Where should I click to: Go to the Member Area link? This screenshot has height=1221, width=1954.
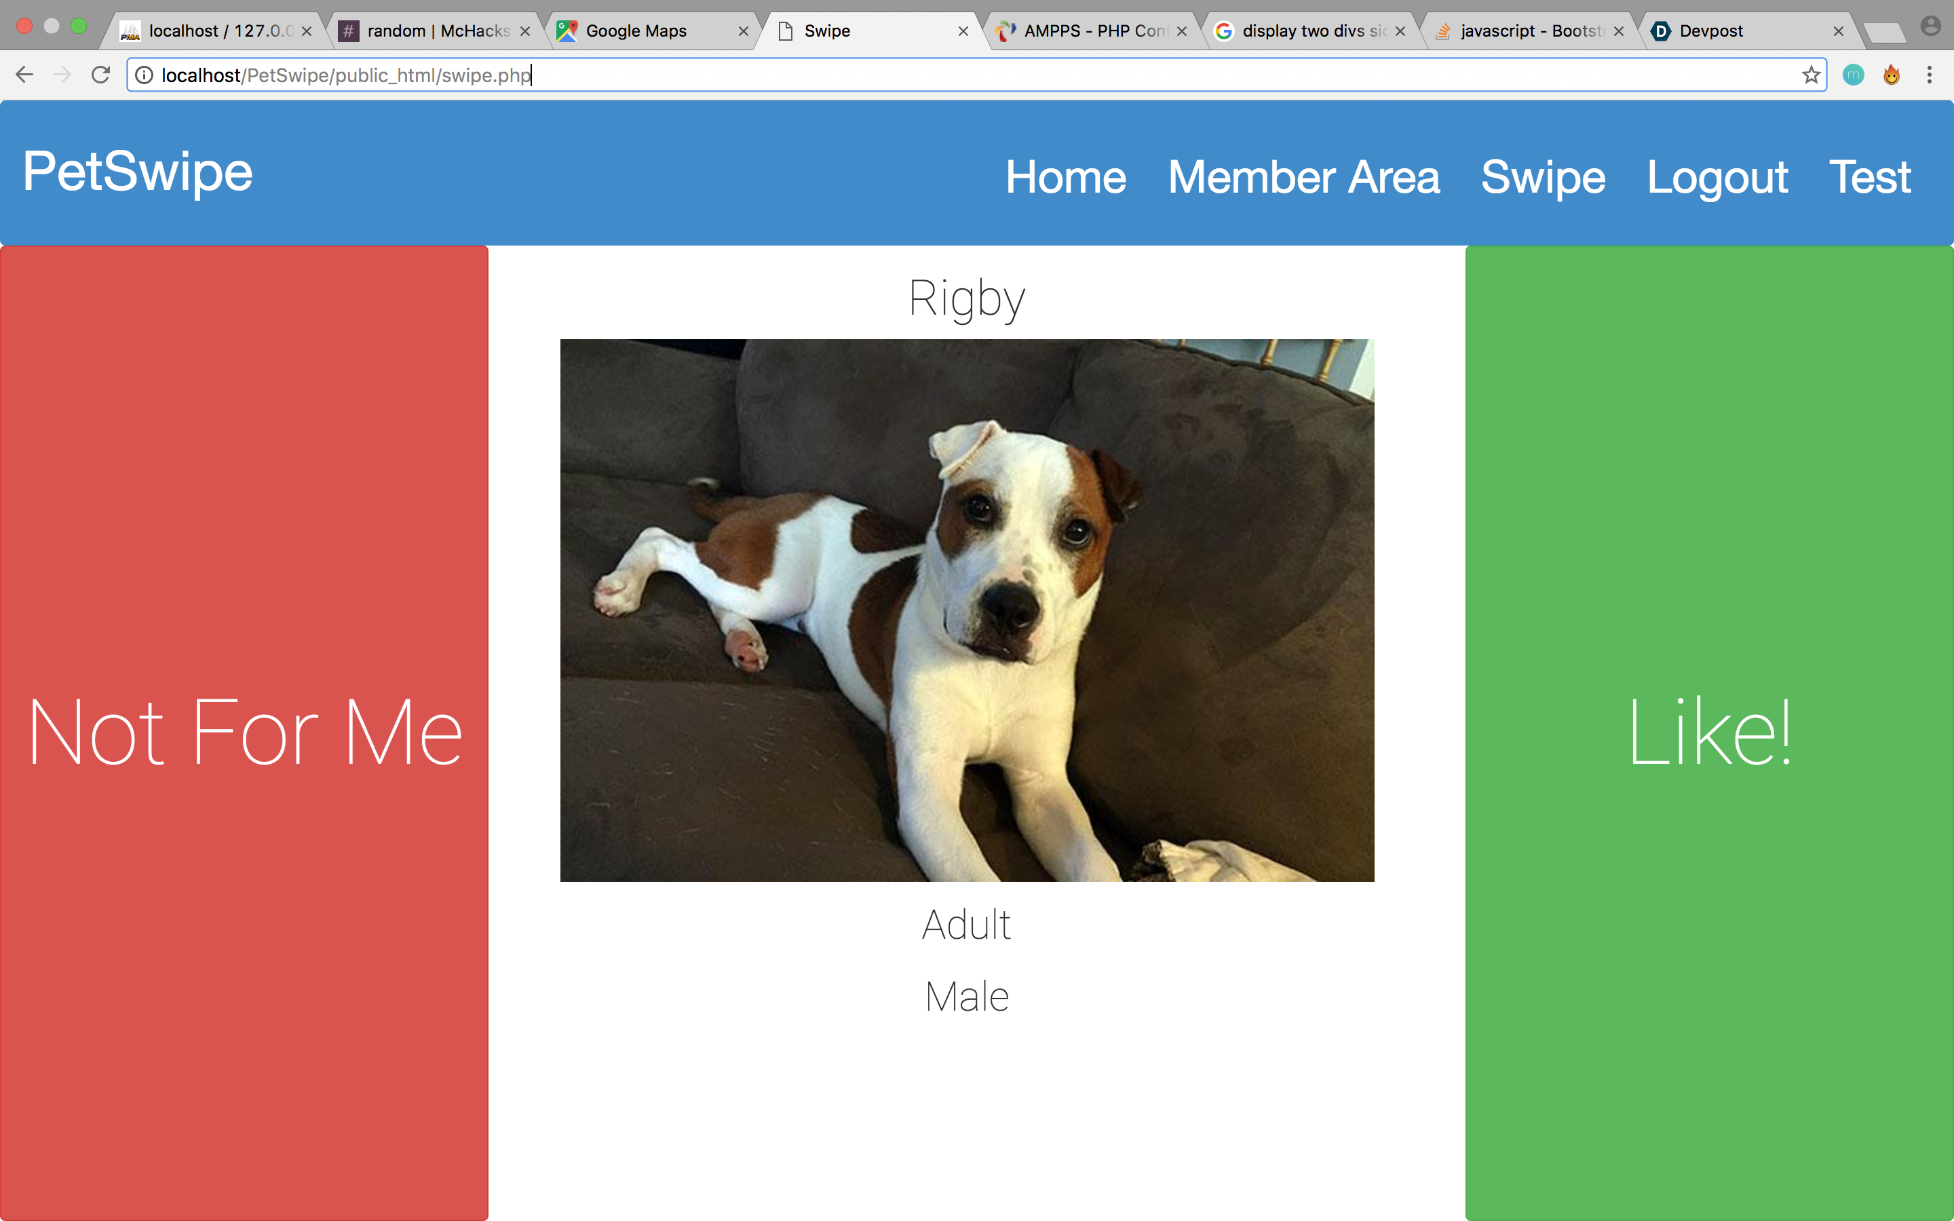tap(1303, 177)
